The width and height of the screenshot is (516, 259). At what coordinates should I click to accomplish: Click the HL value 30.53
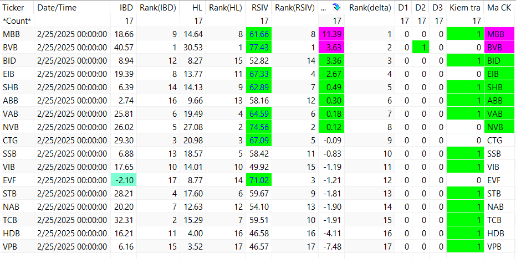tap(192, 48)
